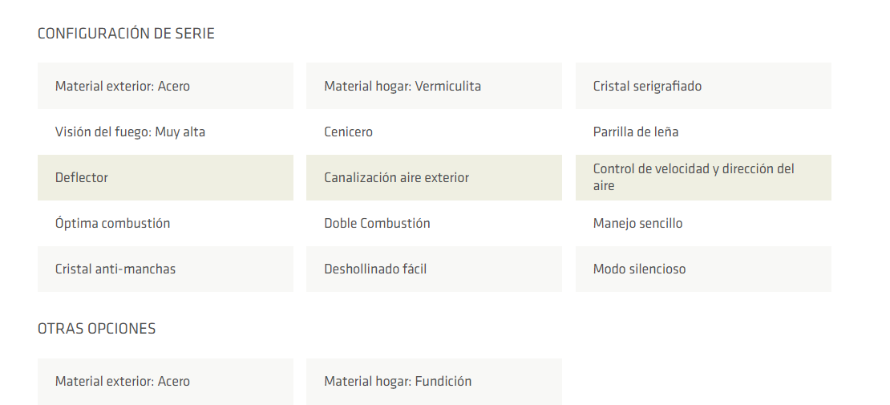The image size is (890, 405).
Task: Click the Cristal serigrafiado item
Action: click(703, 86)
